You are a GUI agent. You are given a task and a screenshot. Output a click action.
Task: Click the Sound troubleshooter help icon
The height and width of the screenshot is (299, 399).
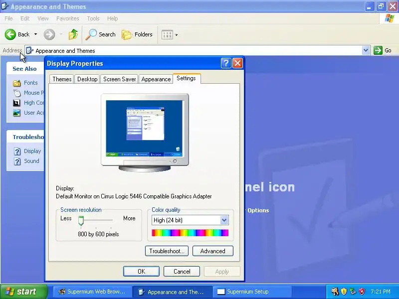pyautogui.click(x=17, y=161)
